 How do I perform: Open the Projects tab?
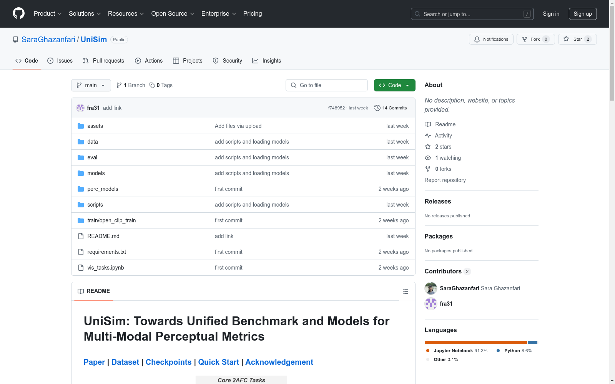[x=188, y=61]
